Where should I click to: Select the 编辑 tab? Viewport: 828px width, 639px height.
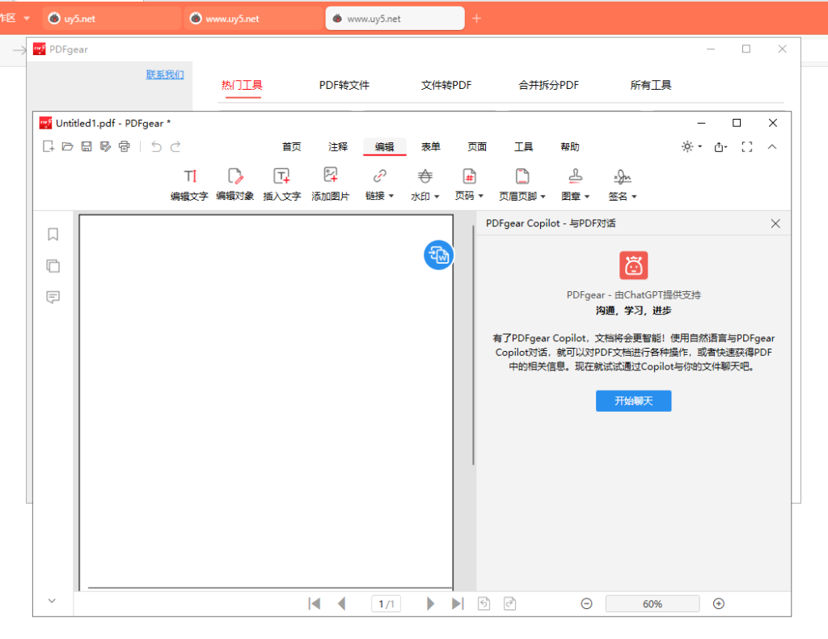384,147
